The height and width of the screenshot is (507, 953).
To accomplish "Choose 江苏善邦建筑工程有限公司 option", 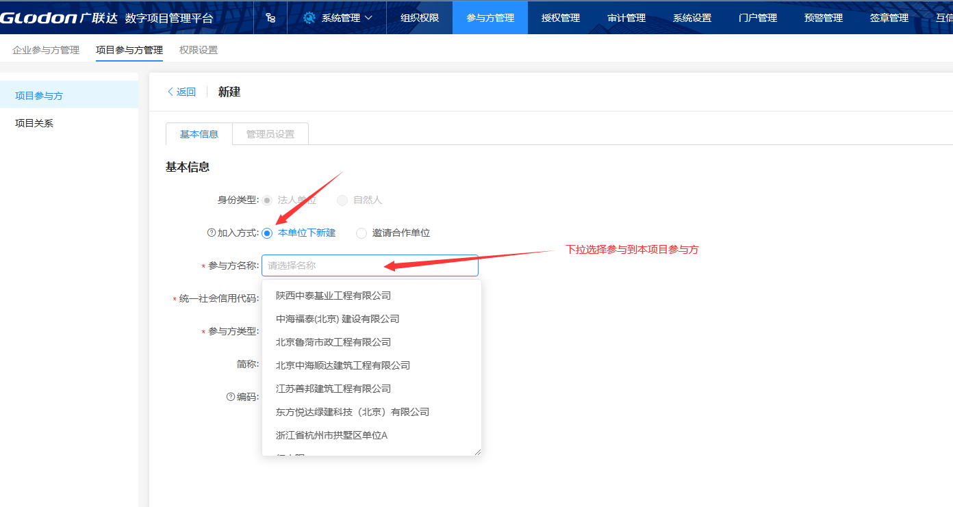I will coord(372,389).
